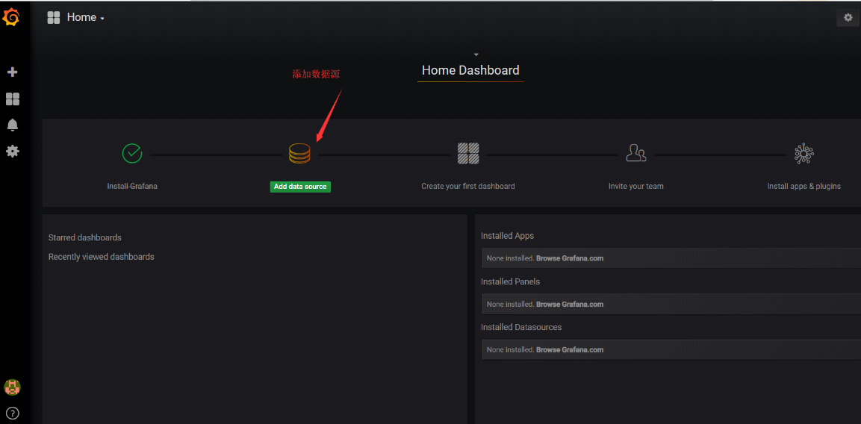Screen dimensions: 861x424
Task: Click the green Install Grafana checkmark
Action: point(132,154)
